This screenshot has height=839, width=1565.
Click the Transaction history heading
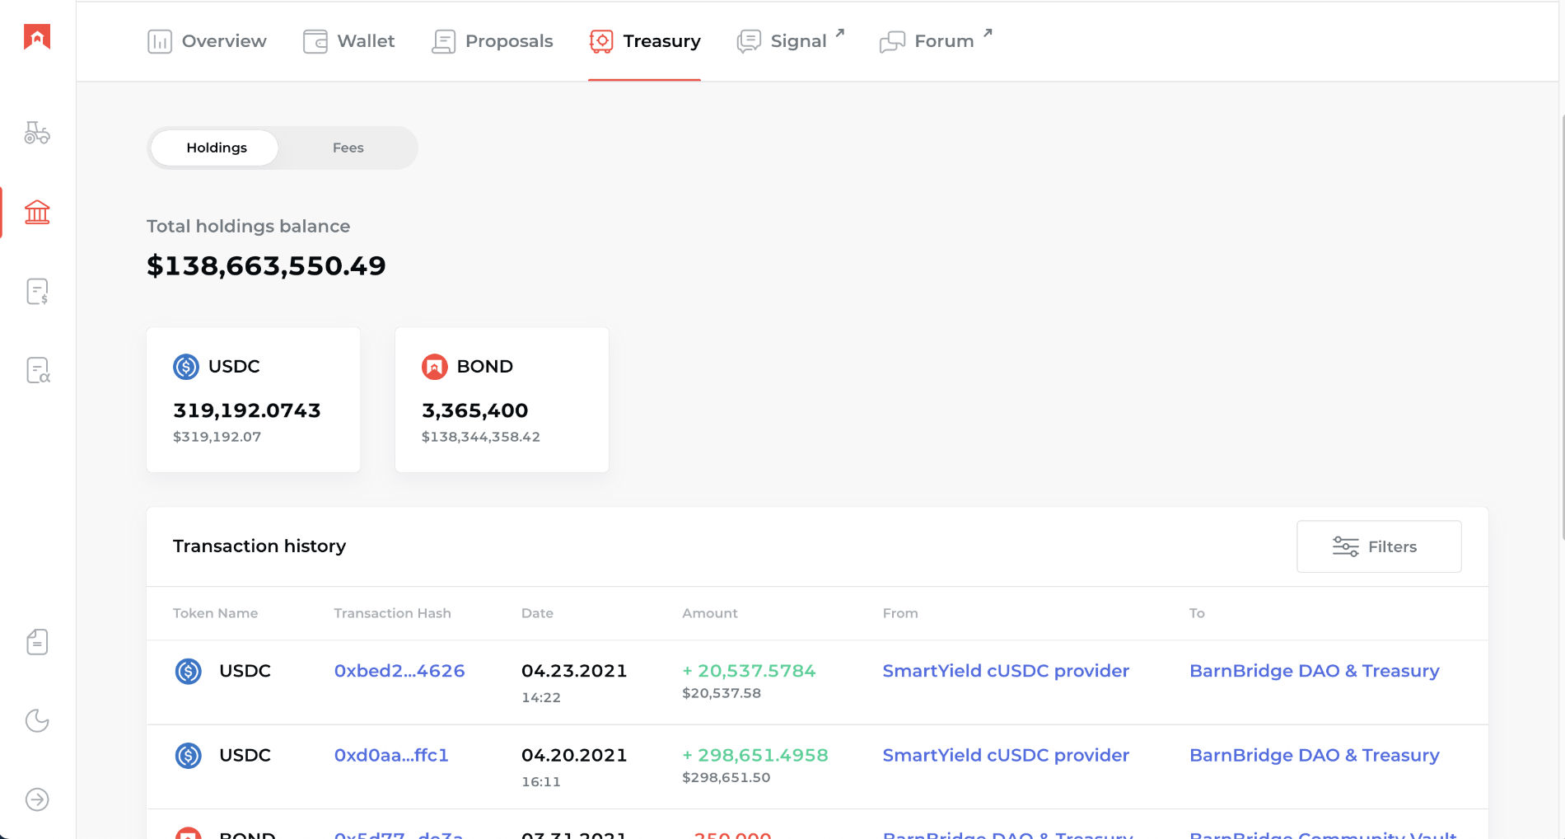(x=259, y=546)
